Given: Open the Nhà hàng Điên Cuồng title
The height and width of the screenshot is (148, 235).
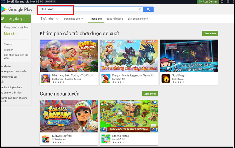Looking at the screenshot, I should tap(74, 75).
